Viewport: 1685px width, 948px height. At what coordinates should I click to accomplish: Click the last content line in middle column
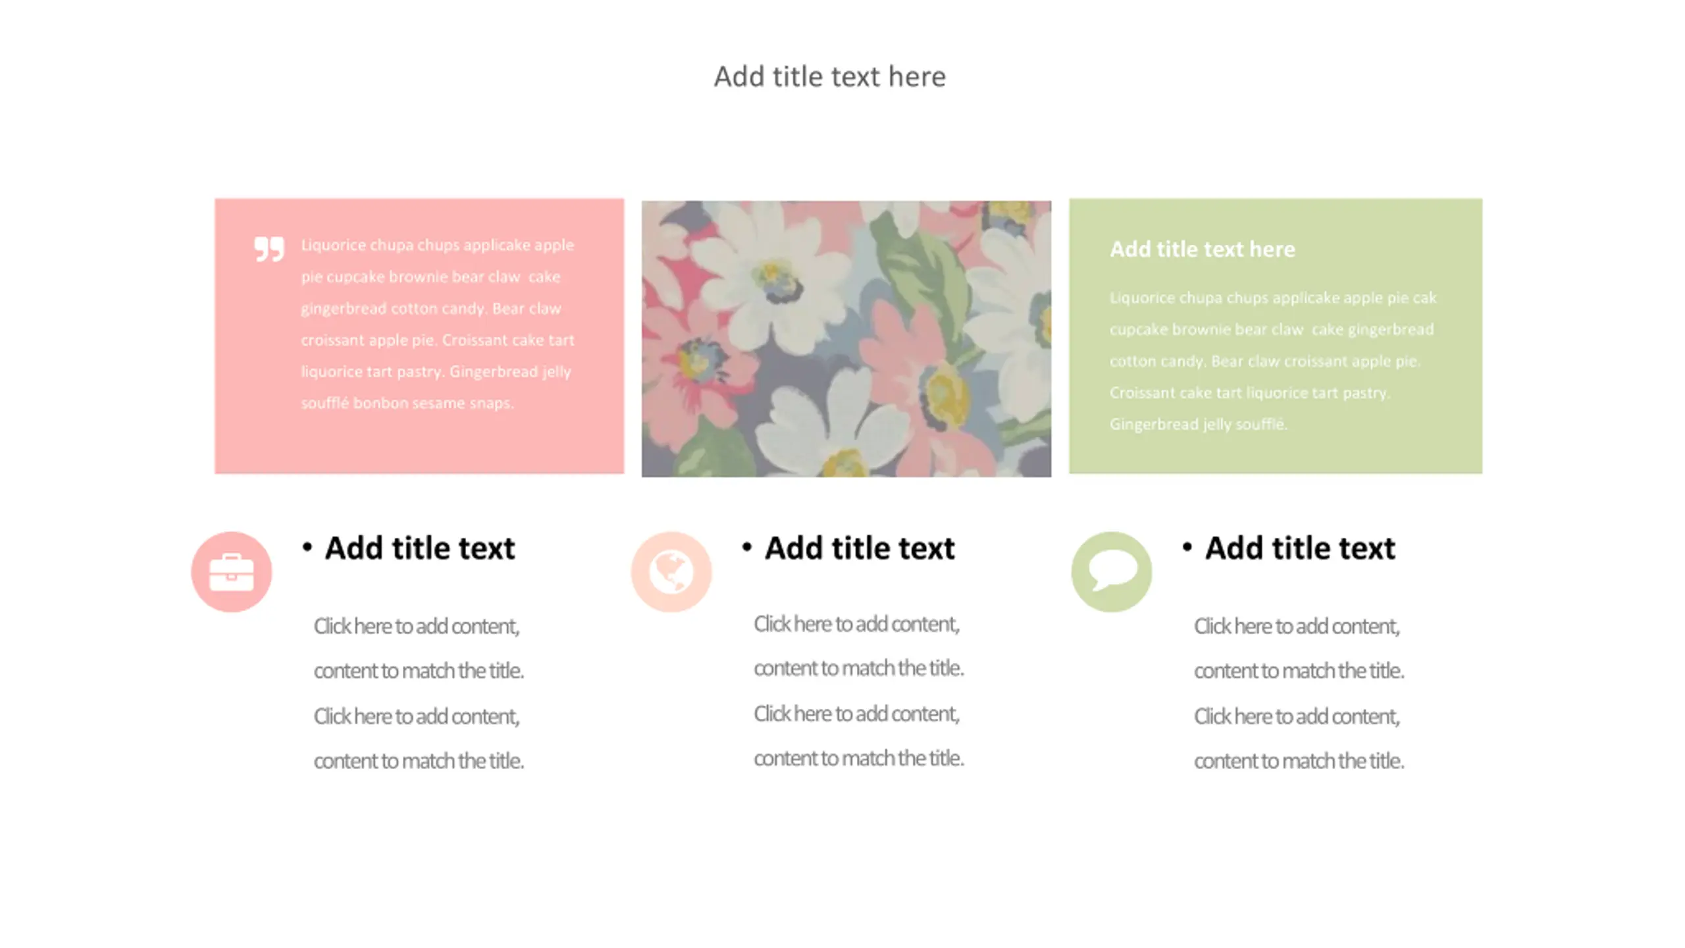[858, 758]
